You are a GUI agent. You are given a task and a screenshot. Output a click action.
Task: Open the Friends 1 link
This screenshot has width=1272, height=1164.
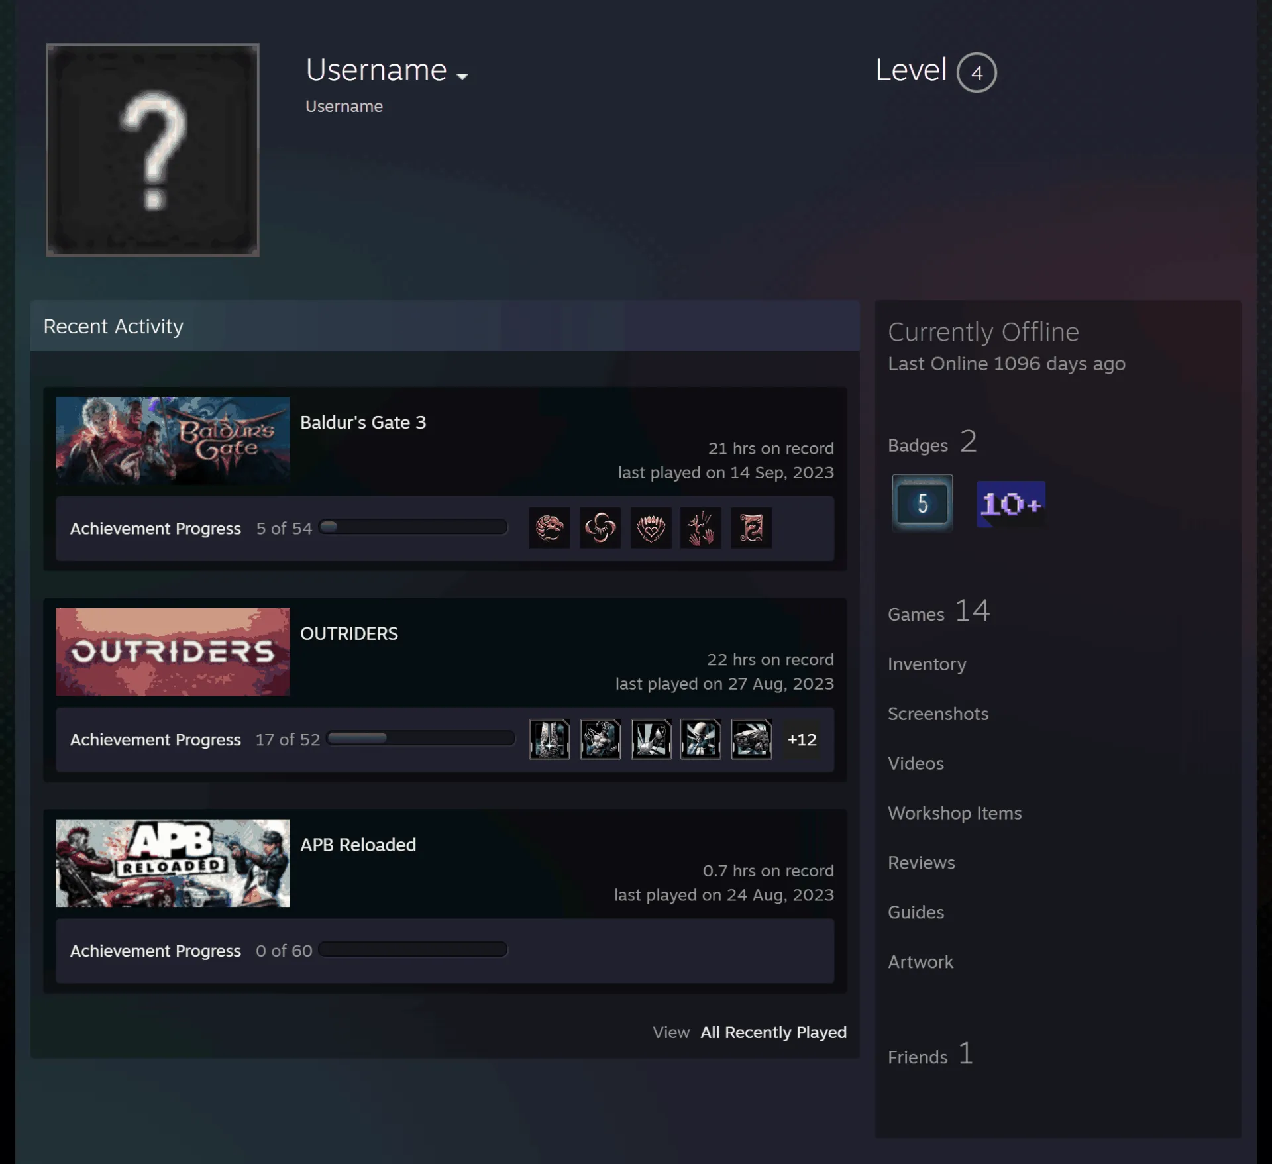pyautogui.click(x=931, y=1053)
